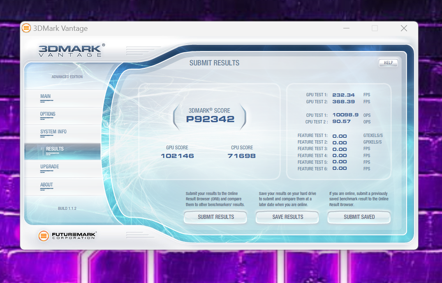The width and height of the screenshot is (442, 283).
Task: Click the CPU Score label
Action: pyautogui.click(x=242, y=148)
